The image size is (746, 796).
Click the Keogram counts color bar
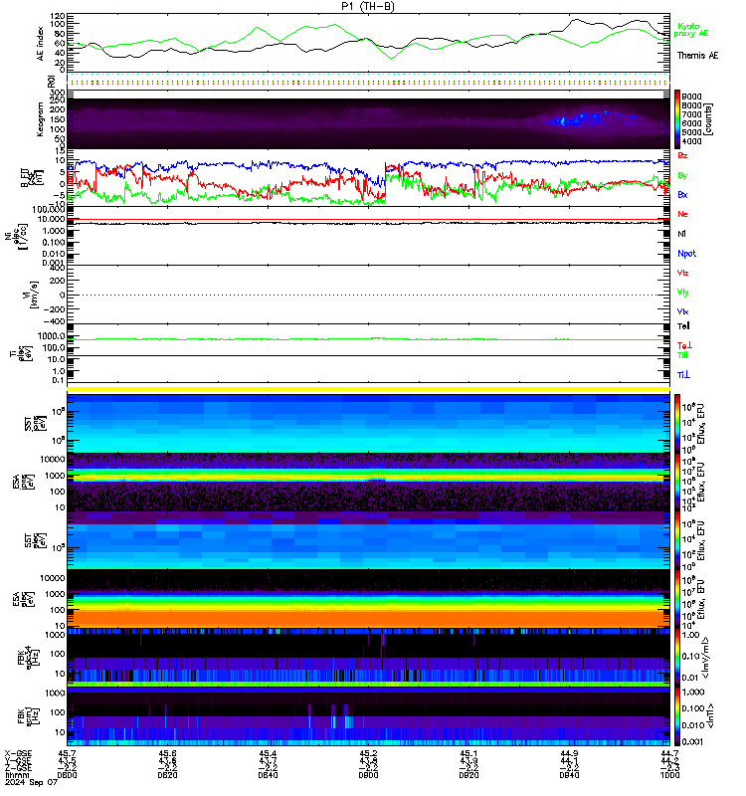pyautogui.click(x=677, y=119)
